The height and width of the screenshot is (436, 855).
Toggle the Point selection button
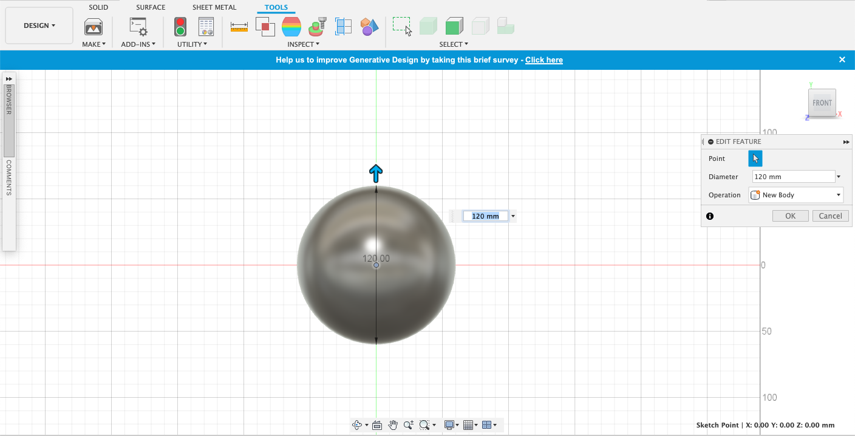(x=755, y=158)
